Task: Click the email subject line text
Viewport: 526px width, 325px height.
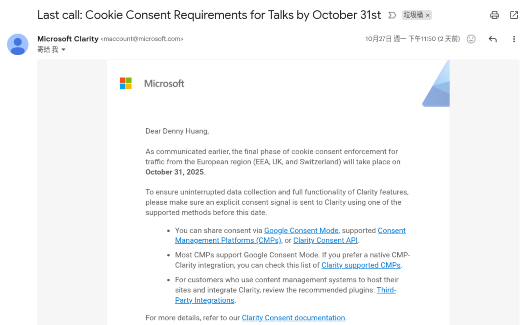Action: (209, 15)
